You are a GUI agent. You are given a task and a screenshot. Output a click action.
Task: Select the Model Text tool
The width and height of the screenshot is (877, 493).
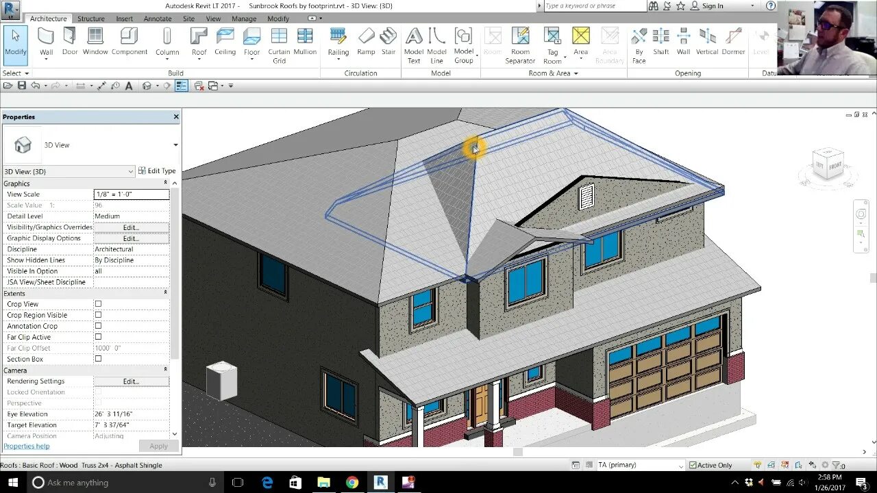click(414, 45)
